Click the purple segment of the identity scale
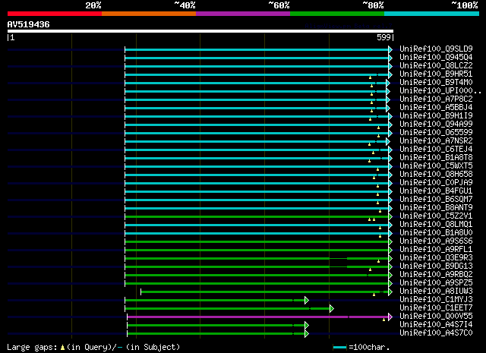Image resolution: width=486 pixels, height=353 pixels. pyautogui.click(x=243, y=14)
